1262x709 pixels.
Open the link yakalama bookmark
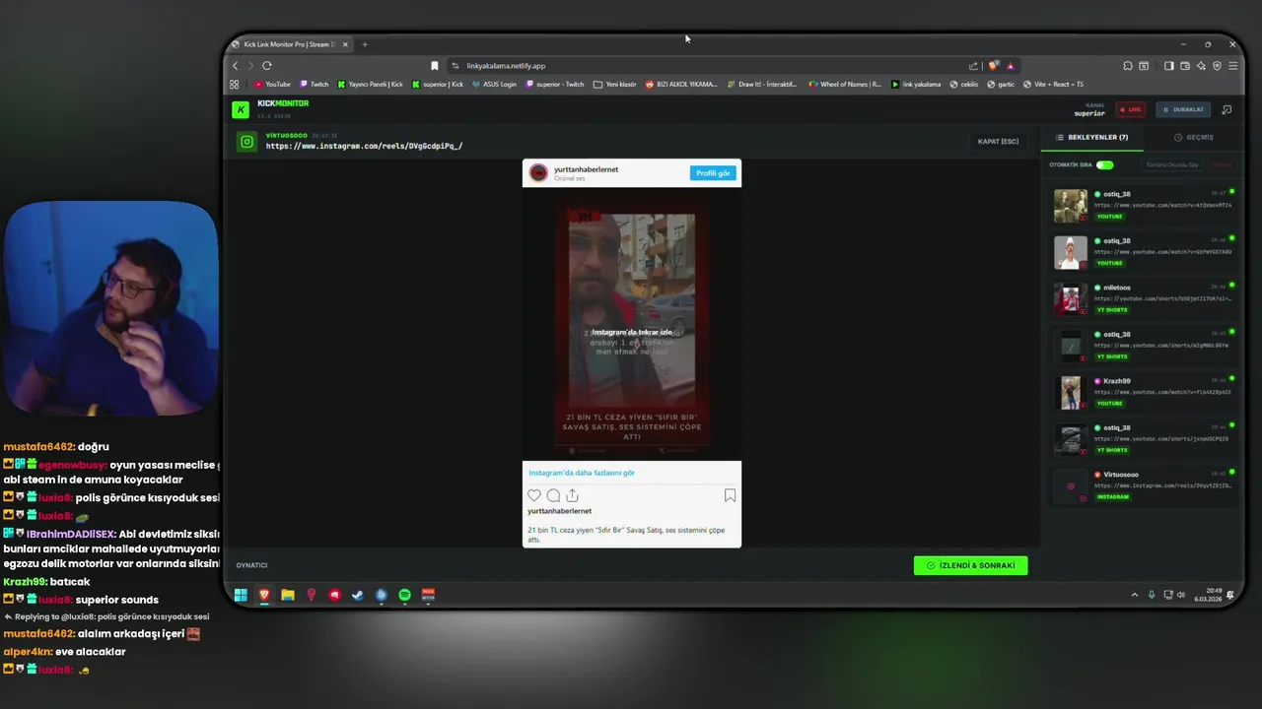(x=916, y=84)
